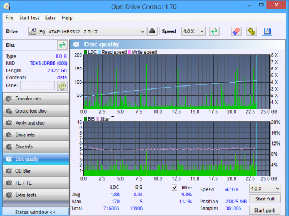Click the LDC Total value 716008
Image resolution: width=289 pixels, height=216 pixels.
click(x=111, y=208)
